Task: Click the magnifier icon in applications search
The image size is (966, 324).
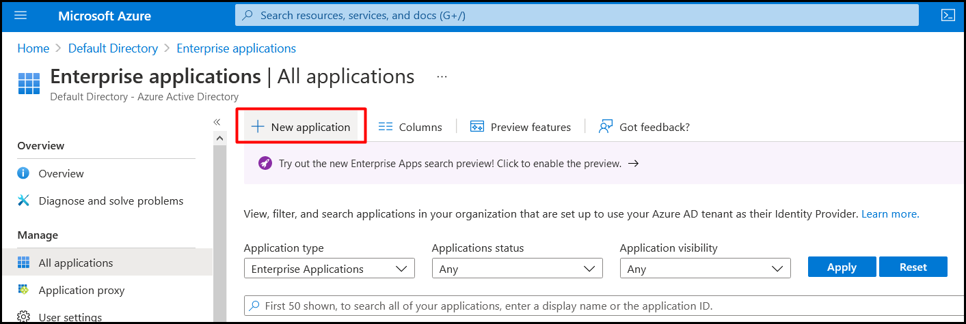Action: [x=255, y=306]
